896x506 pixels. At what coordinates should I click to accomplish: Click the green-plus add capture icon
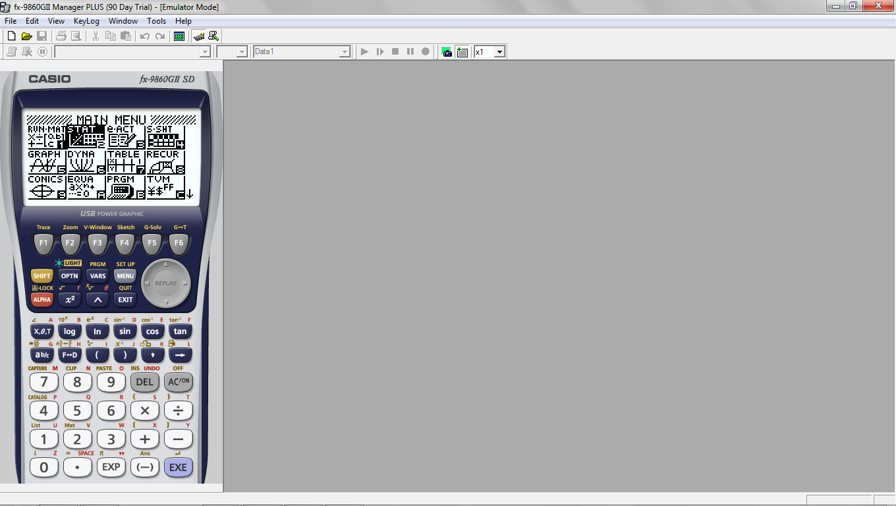tap(462, 51)
